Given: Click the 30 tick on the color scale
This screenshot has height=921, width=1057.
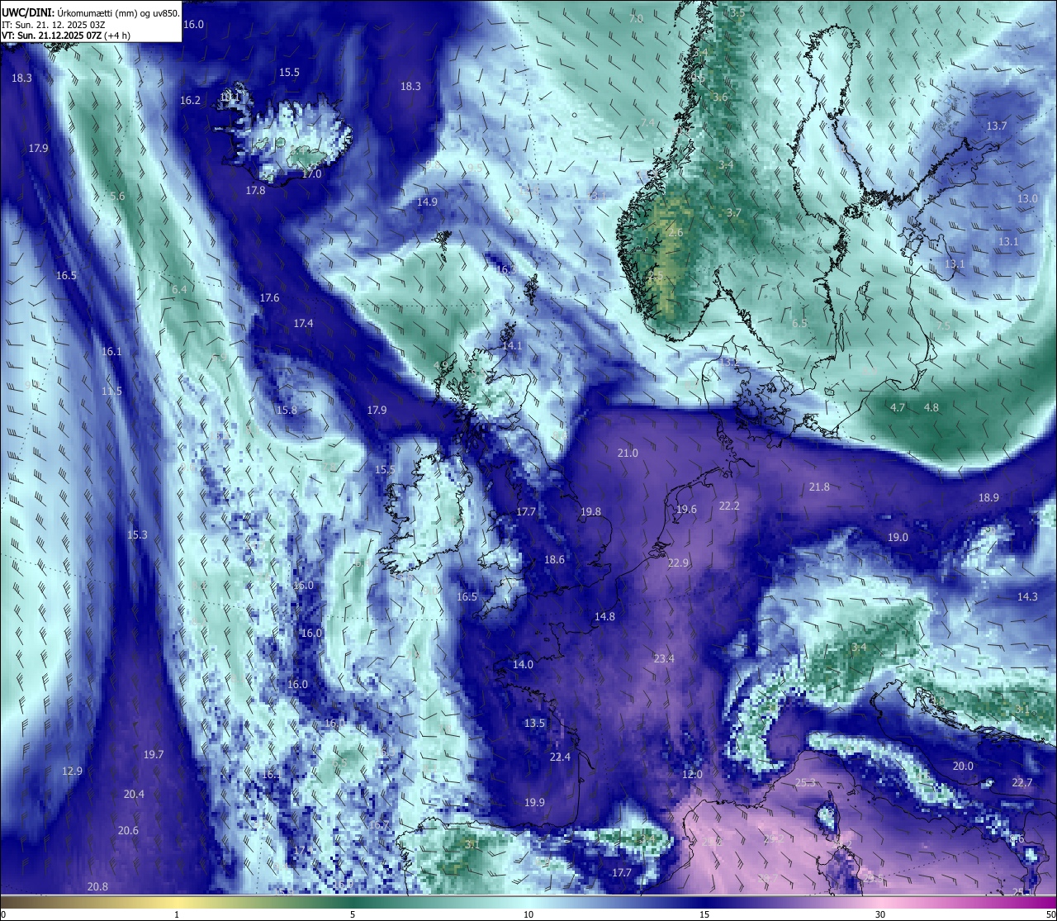Looking at the screenshot, I should point(880,914).
